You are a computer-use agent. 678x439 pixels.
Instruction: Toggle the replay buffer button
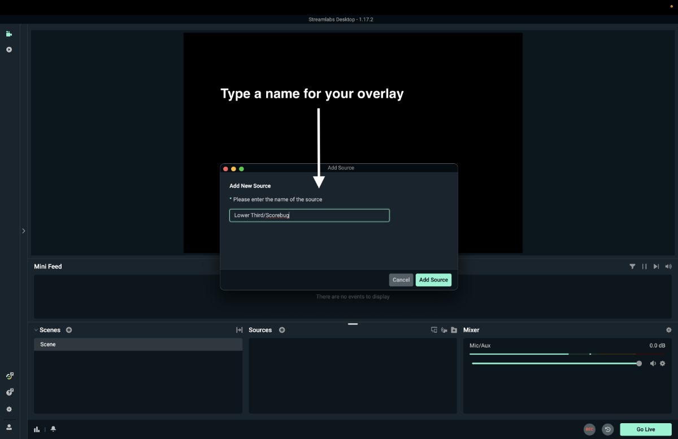point(608,429)
